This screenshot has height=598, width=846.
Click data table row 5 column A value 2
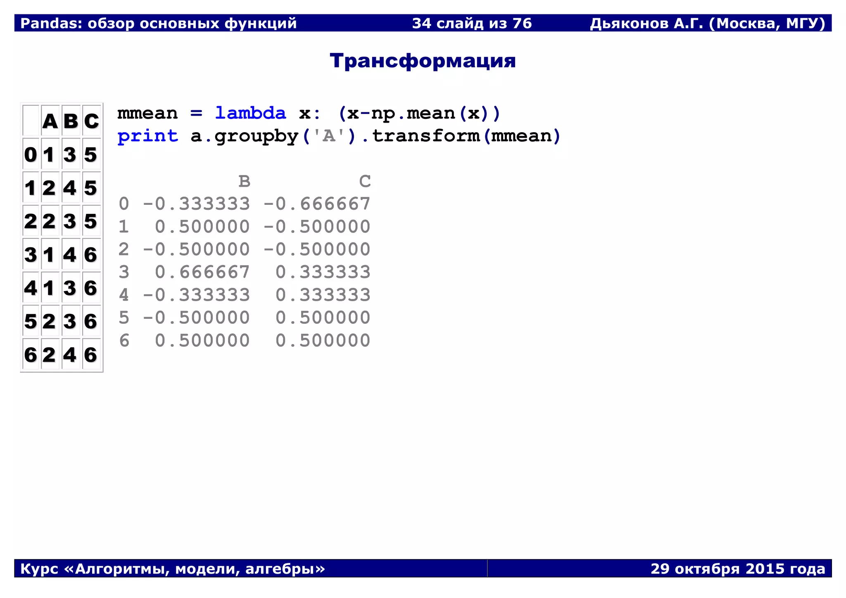point(50,321)
